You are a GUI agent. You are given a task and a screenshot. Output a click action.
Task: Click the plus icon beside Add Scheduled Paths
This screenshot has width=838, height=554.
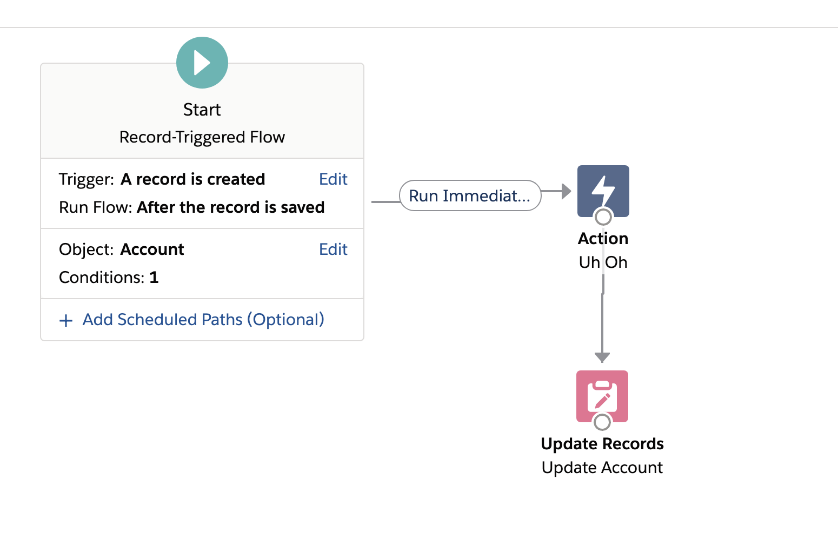click(x=66, y=320)
